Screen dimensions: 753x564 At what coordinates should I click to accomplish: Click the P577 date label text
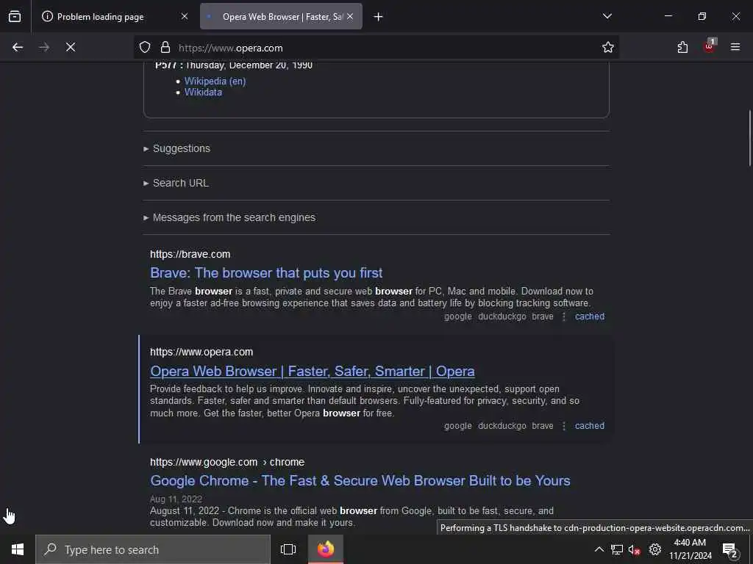(234, 65)
